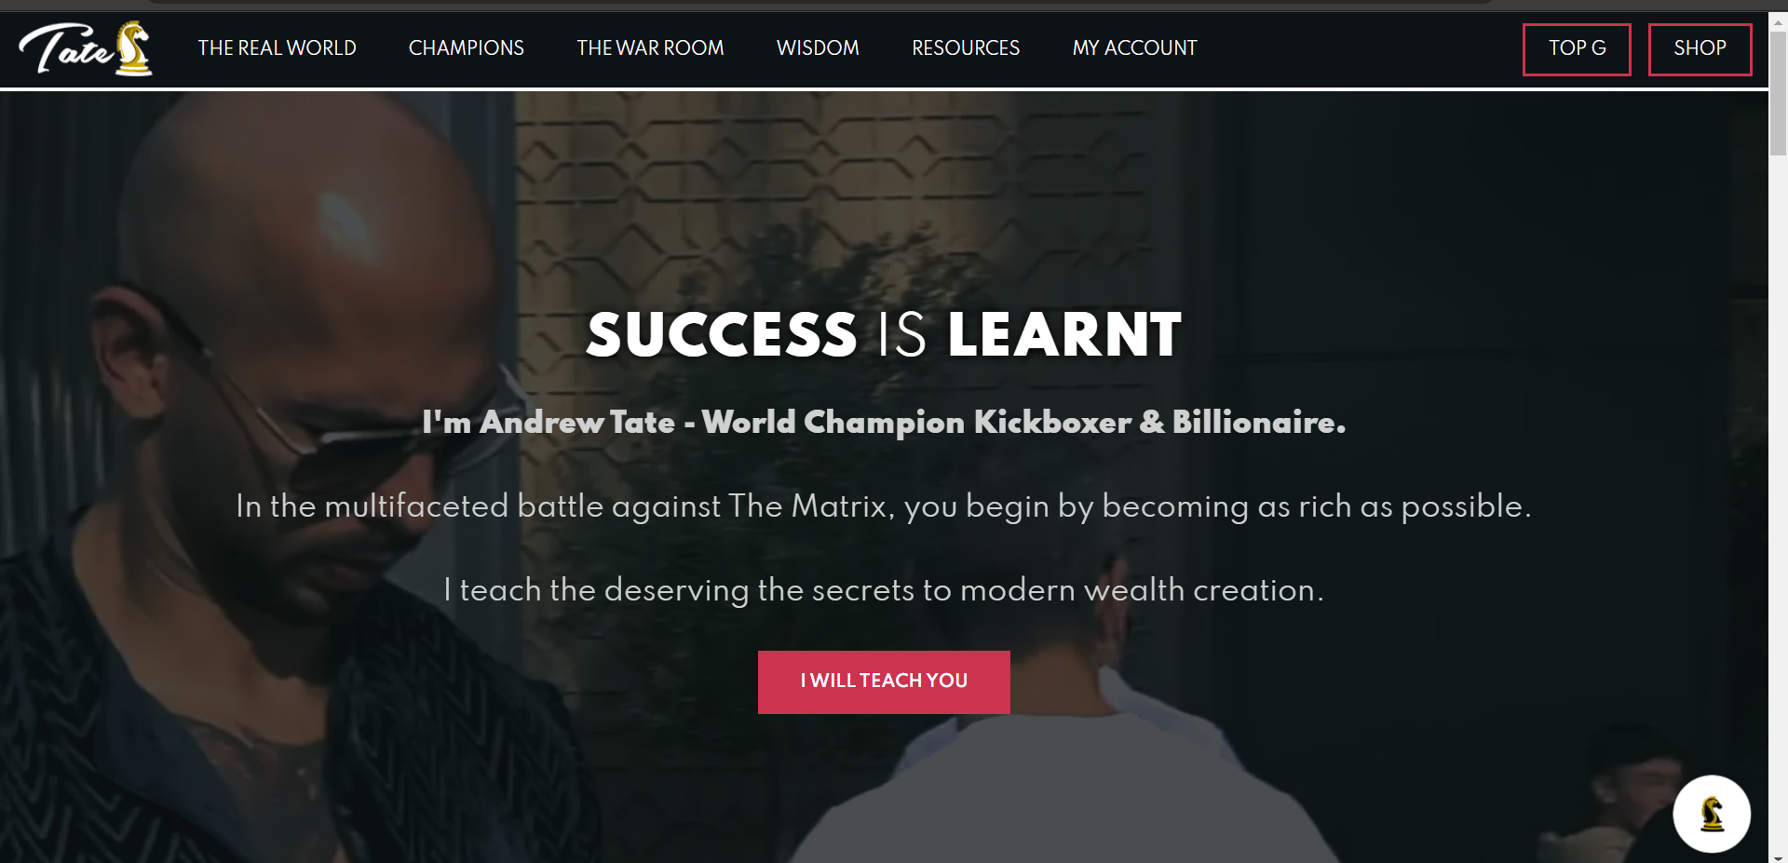Go to the Champions page
The height and width of the screenshot is (863, 1788).
coord(466,48)
